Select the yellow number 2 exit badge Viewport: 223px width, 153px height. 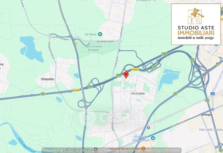pos(76,44)
